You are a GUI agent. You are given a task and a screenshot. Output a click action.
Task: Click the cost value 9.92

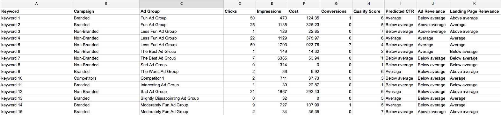304,71
